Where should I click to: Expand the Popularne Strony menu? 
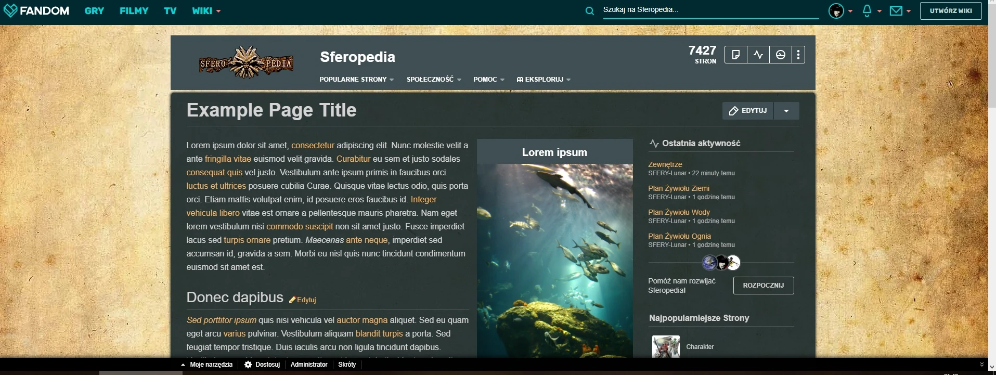tap(356, 80)
